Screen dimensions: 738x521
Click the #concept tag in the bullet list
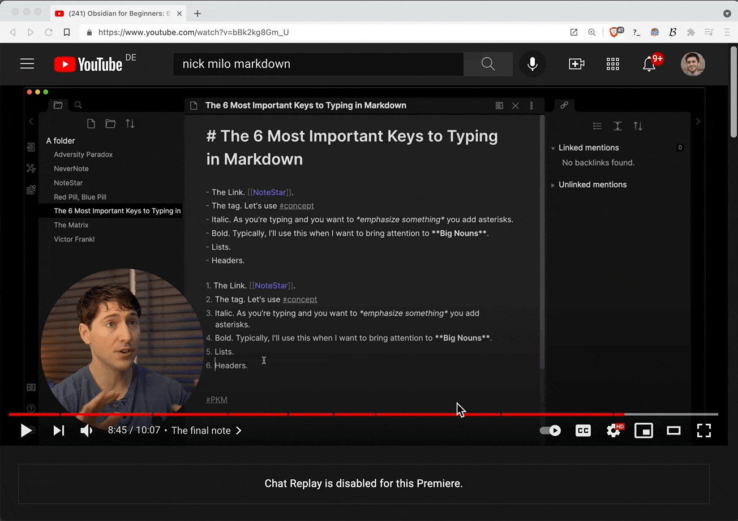297,206
